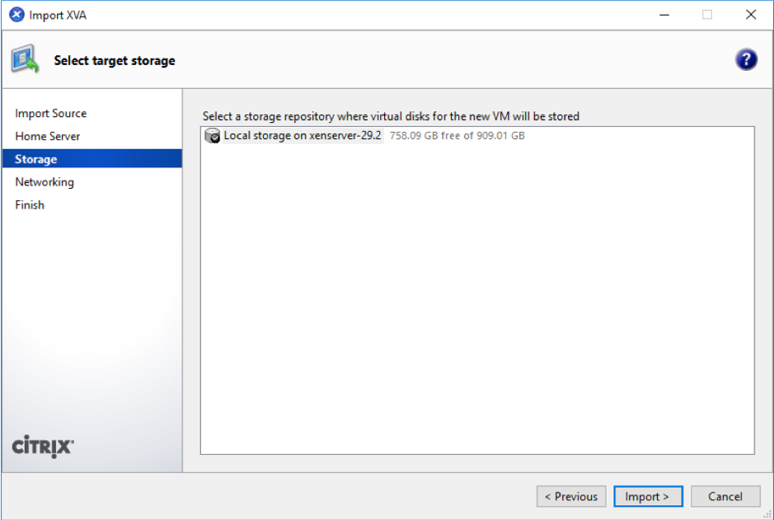Click the Citrix logo in the sidebar
The image size is (774, 520).
tap(43, 447)
